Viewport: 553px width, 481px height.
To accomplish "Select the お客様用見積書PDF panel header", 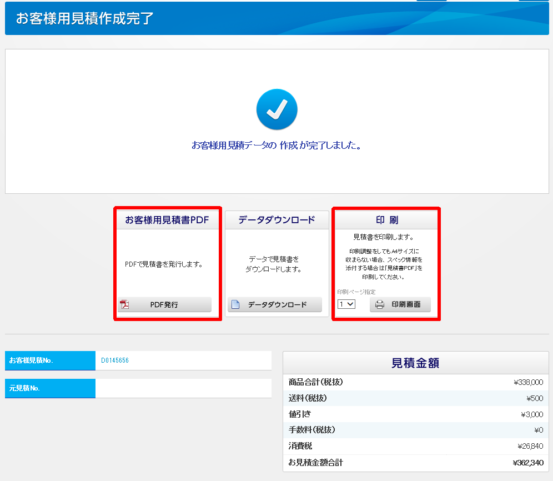I will [167, 220].
